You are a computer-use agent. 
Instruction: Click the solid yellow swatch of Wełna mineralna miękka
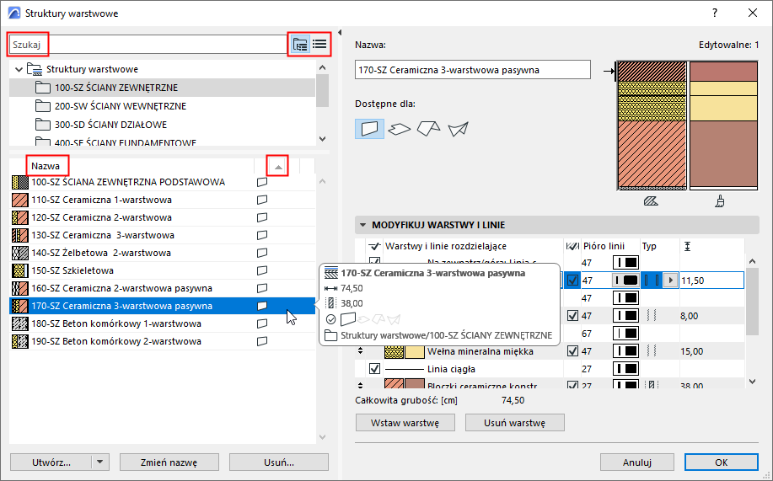point(415,351)
